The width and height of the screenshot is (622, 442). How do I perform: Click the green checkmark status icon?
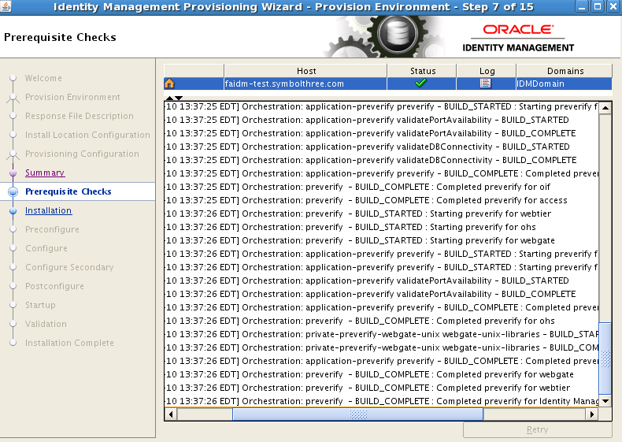[x=421, y=84]
